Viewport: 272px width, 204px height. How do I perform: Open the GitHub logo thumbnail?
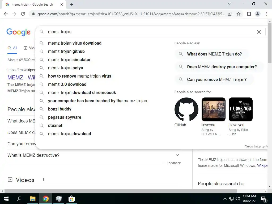point(186,109)
